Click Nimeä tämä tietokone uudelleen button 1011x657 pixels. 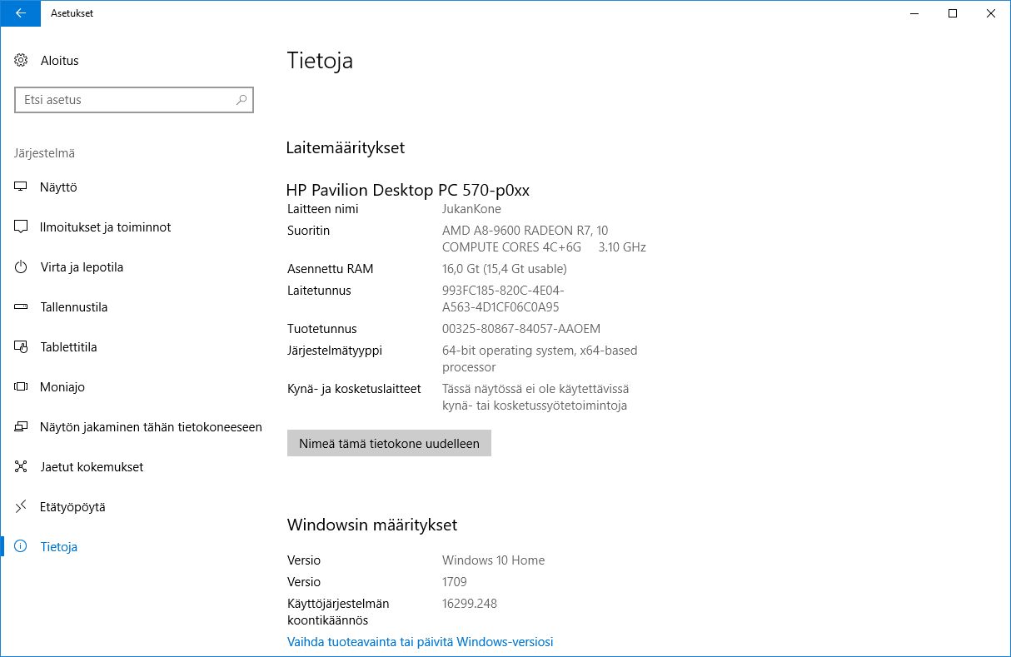coord(389,443)
